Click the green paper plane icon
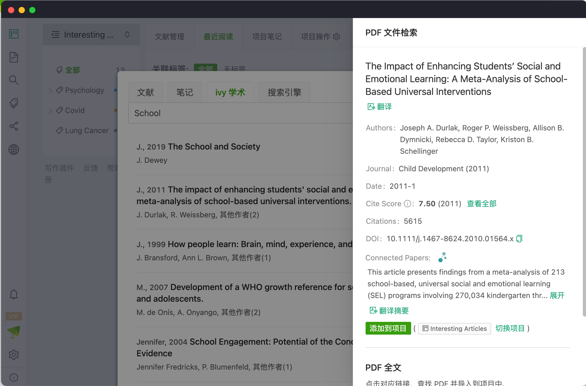The height and width of the screenshot is (386, 586). [14, 332]
